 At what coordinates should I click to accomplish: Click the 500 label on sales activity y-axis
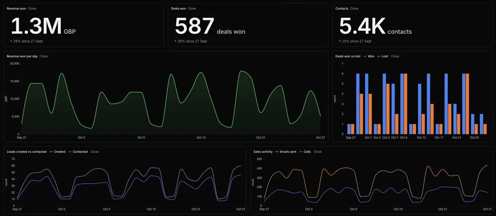click(x=259, y=159)
